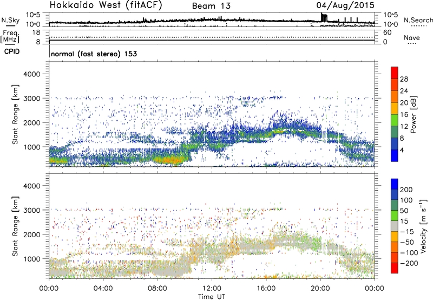Image resolution: width=433 pixels, height=300 pixels.
Task: Click the "Nave" legend label
Action: pos(411,37)
